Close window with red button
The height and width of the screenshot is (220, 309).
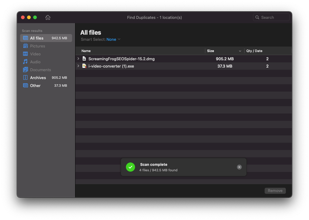coord(23,17)
